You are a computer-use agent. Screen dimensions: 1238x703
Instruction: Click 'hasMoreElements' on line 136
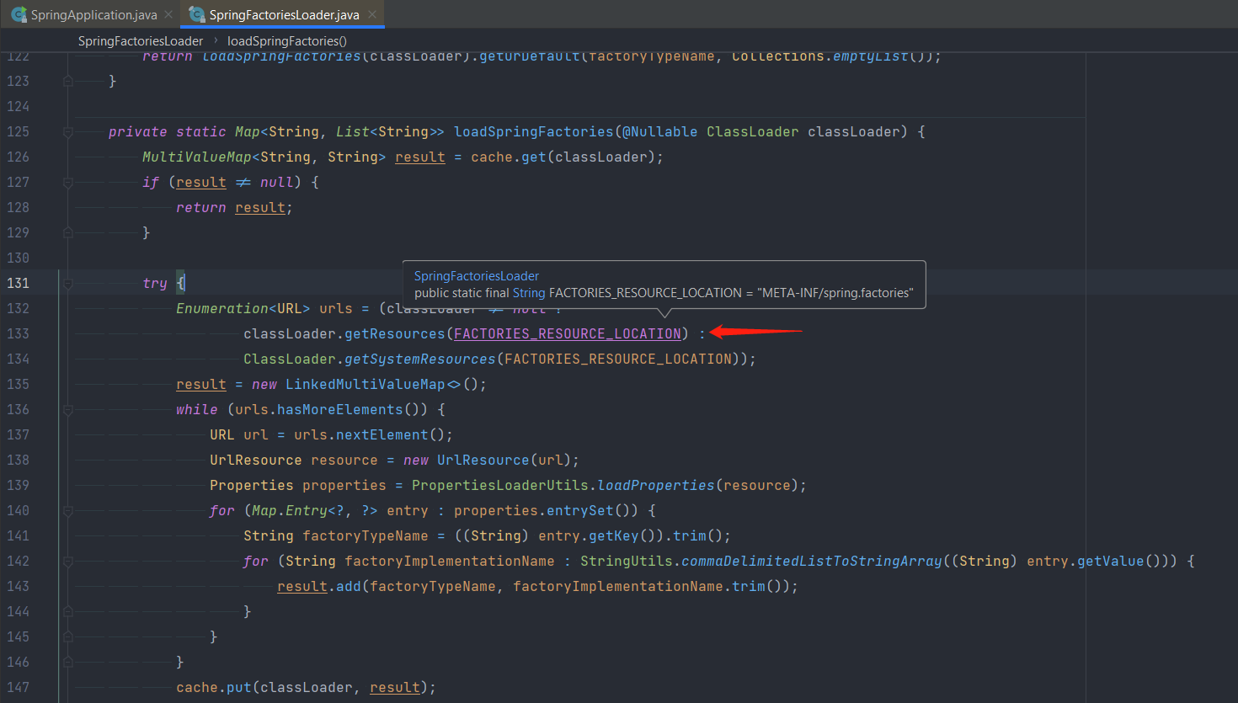click(340, 409)
